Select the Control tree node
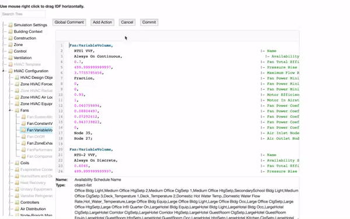The height and width of the screenshot is (219, 350). coord(20,51)
